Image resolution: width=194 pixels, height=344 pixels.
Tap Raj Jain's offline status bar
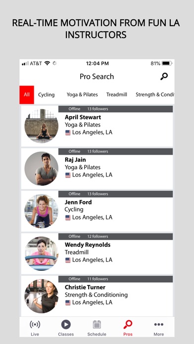click(116, 151)
